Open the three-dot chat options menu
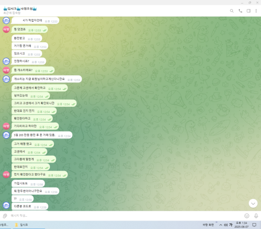Image resolution: width=261 pixels, height=229 pixels. click(x=256, y=11)
